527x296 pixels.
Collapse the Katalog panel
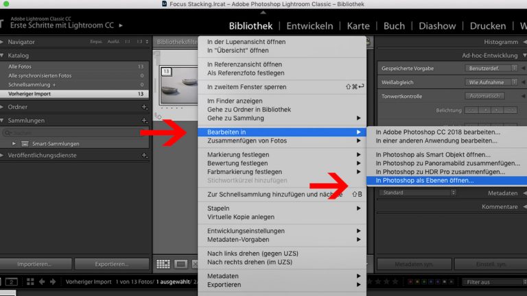[x=3, y=55]
